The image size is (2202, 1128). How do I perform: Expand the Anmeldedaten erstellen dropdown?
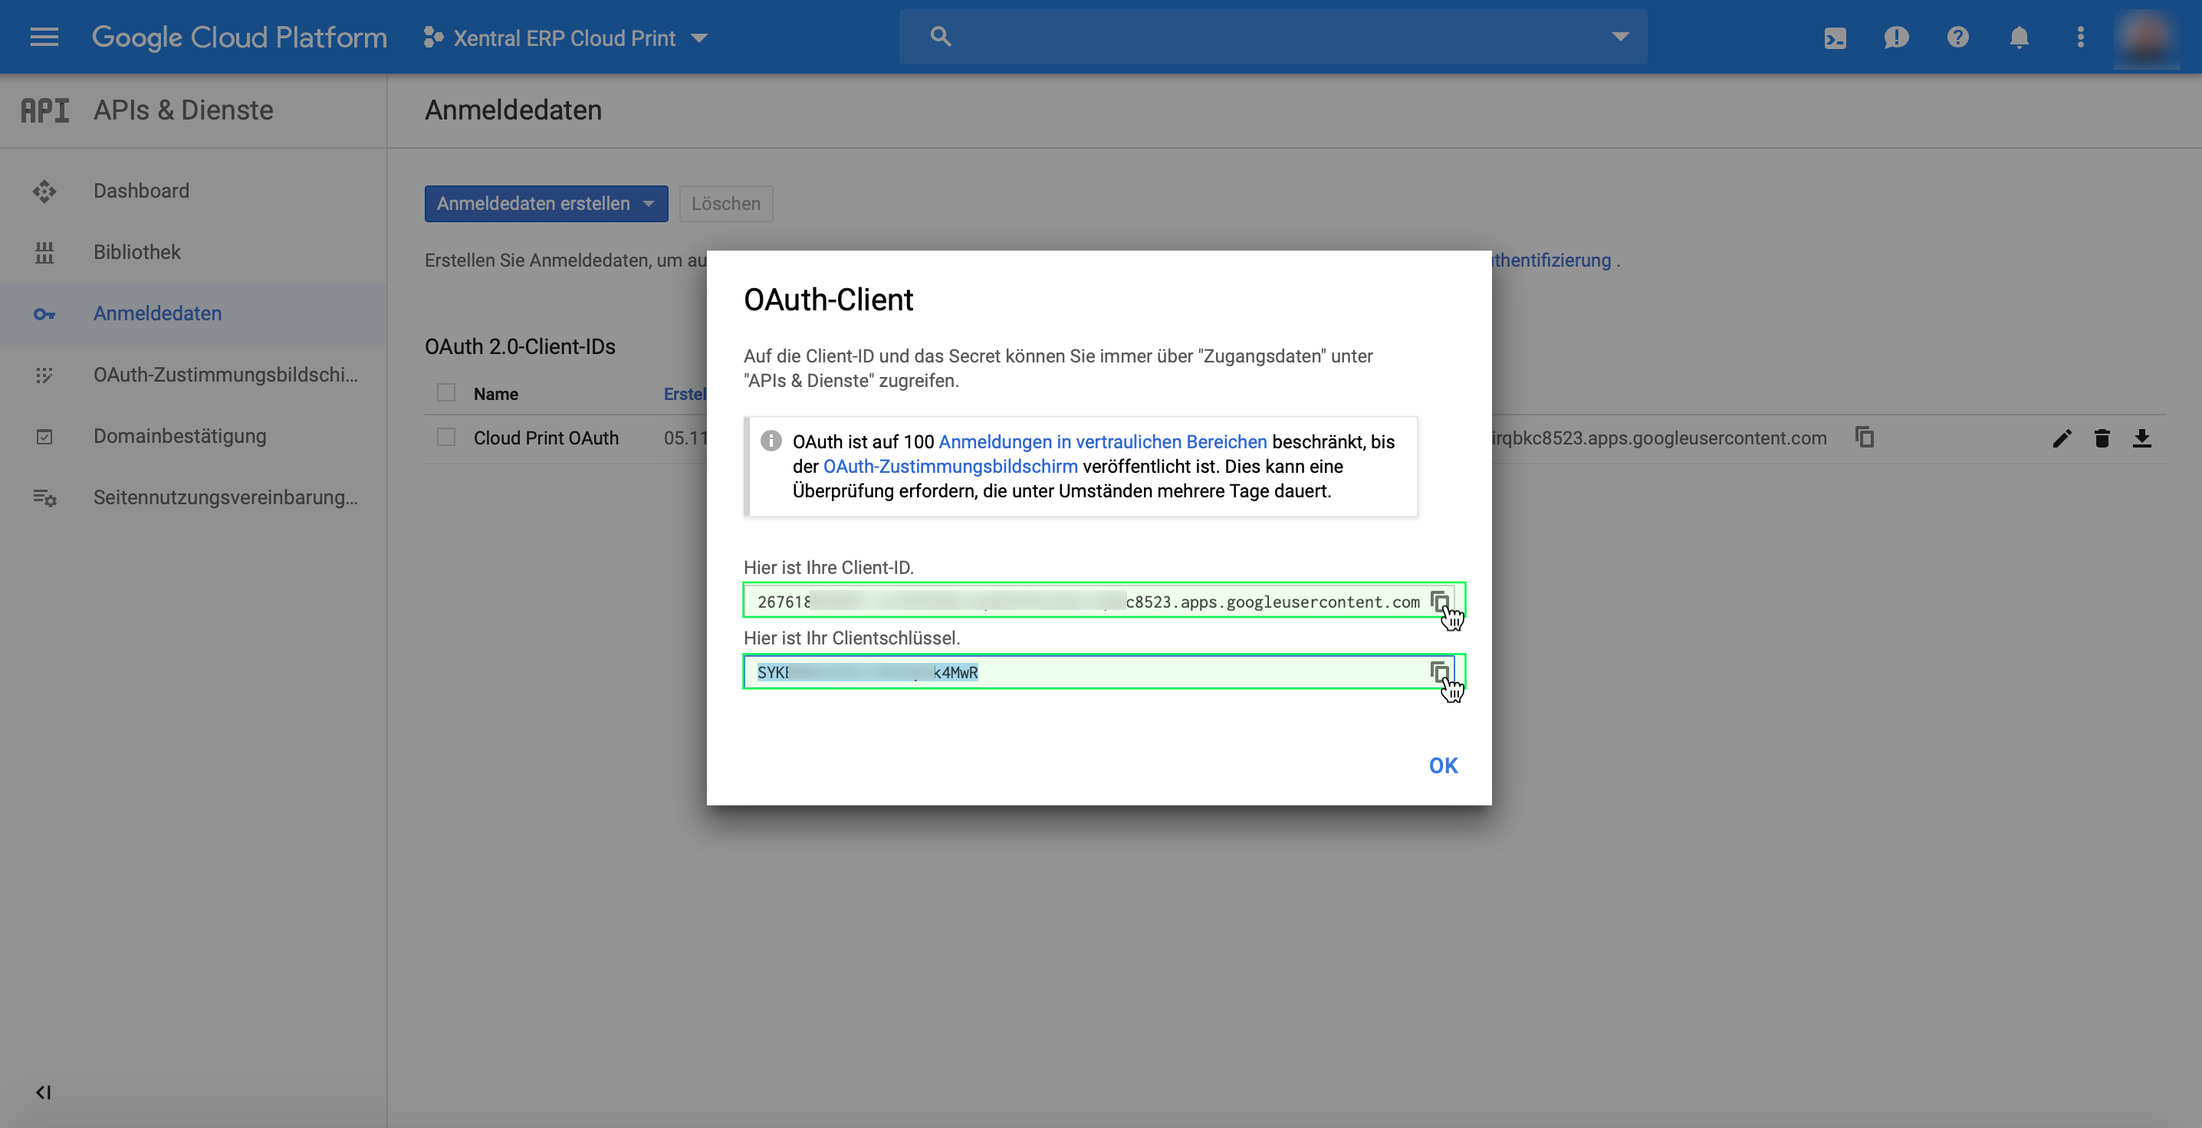(x=649, y=203)
